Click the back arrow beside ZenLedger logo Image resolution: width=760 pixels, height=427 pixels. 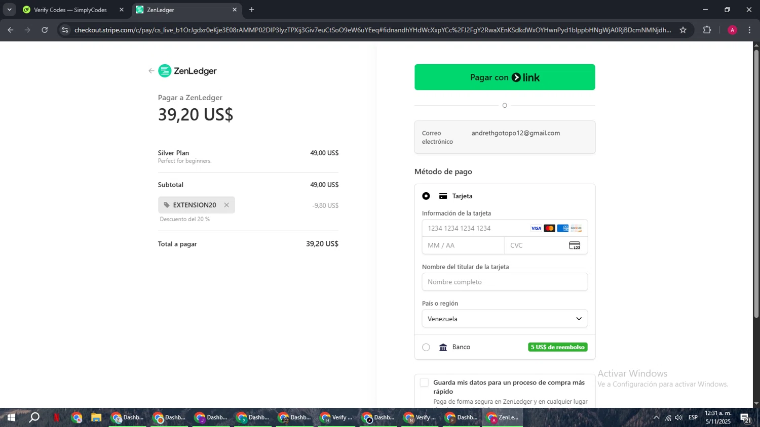[x=151, y=71]
